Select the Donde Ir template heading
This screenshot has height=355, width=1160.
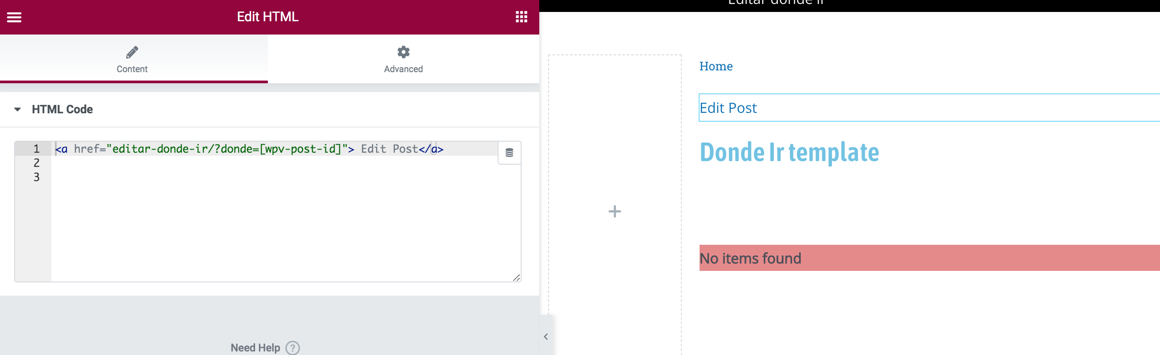789,152
